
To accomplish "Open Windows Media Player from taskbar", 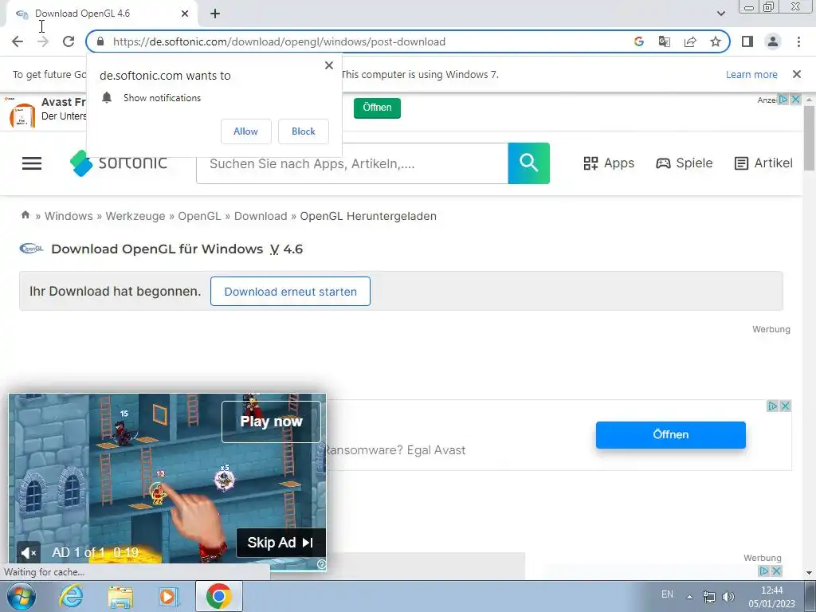I will pos(168,596).
